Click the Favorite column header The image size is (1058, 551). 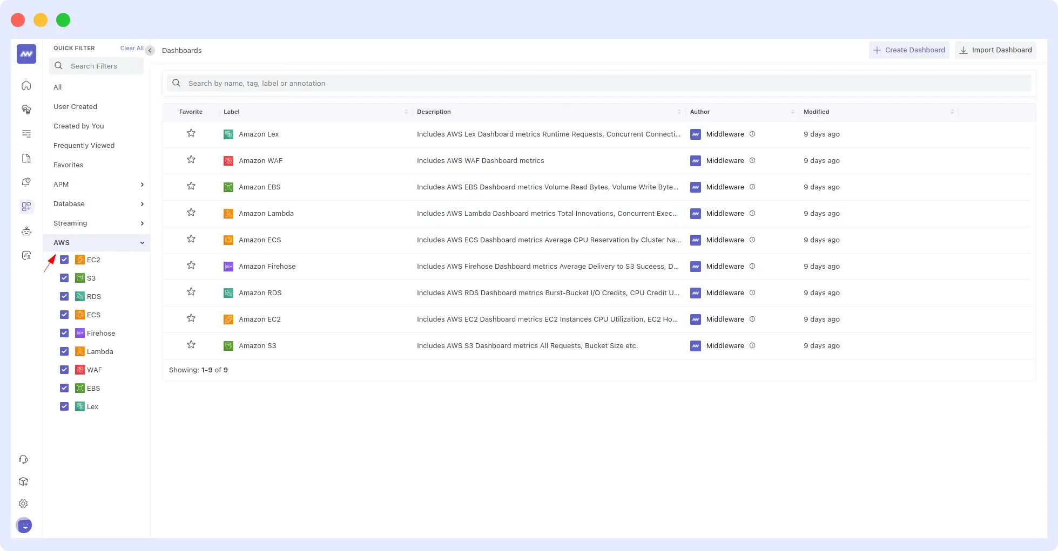pyautogui.click(x=191, y=112)
